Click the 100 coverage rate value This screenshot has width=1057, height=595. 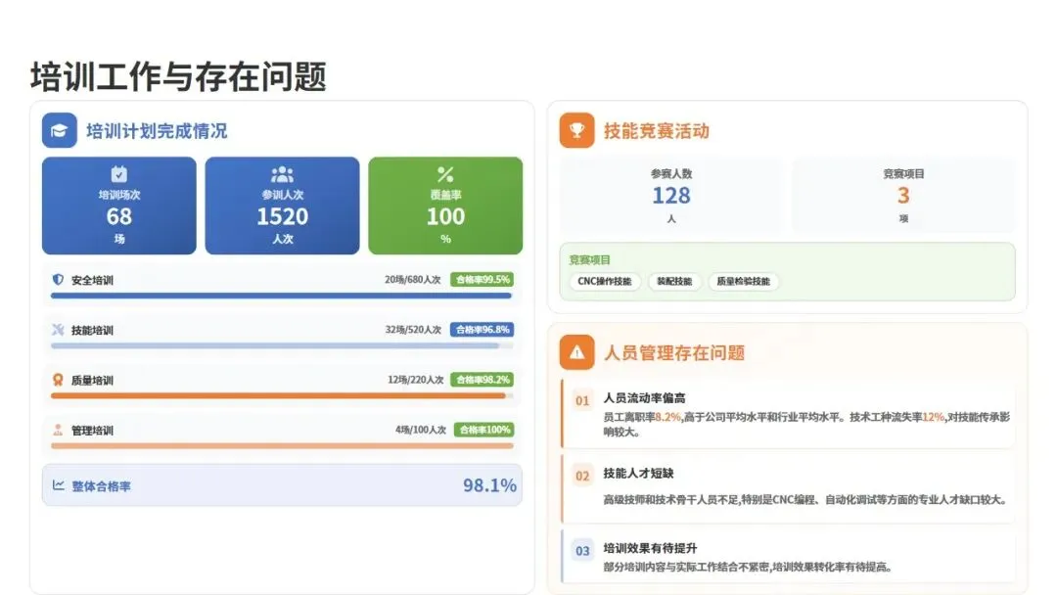pyautogui.click(x=445, y=216)
